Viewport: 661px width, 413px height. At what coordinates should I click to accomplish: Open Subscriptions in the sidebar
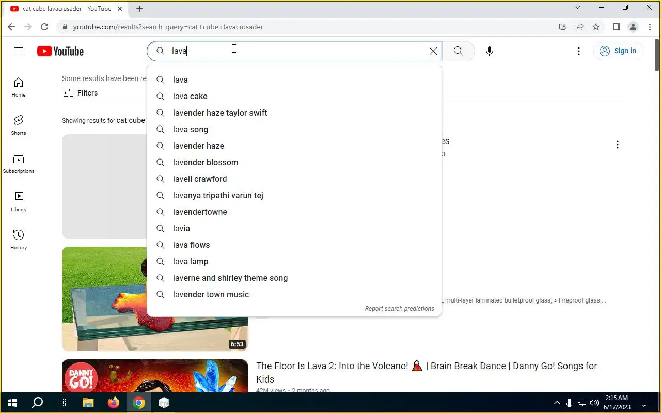pyautogui.click(x=19, y=164)
